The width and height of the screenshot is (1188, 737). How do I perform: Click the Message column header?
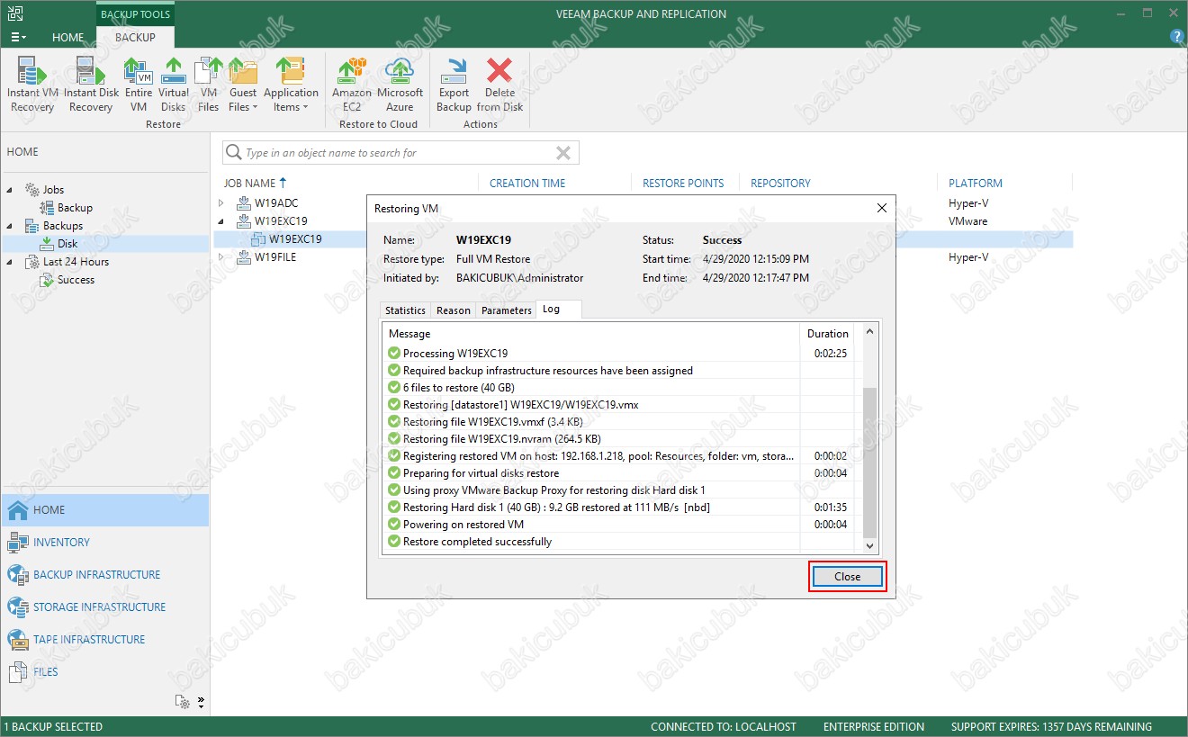590,334
